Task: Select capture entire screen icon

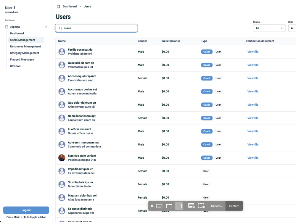Action: tap(159, 206)
